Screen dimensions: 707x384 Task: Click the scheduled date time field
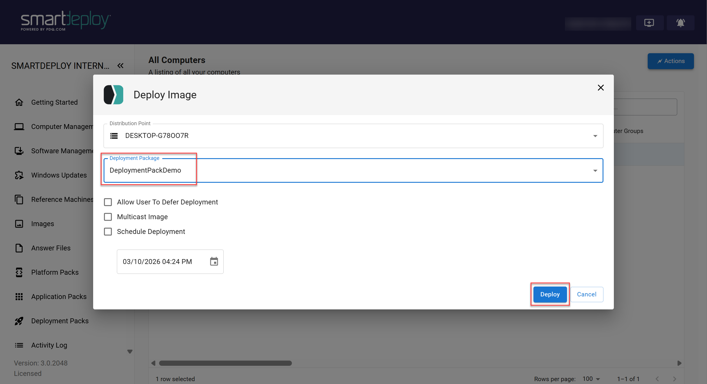[x=157, y=262]
